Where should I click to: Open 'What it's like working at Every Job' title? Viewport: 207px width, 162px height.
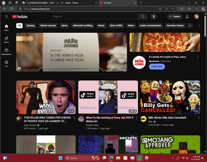click(110, 119)
